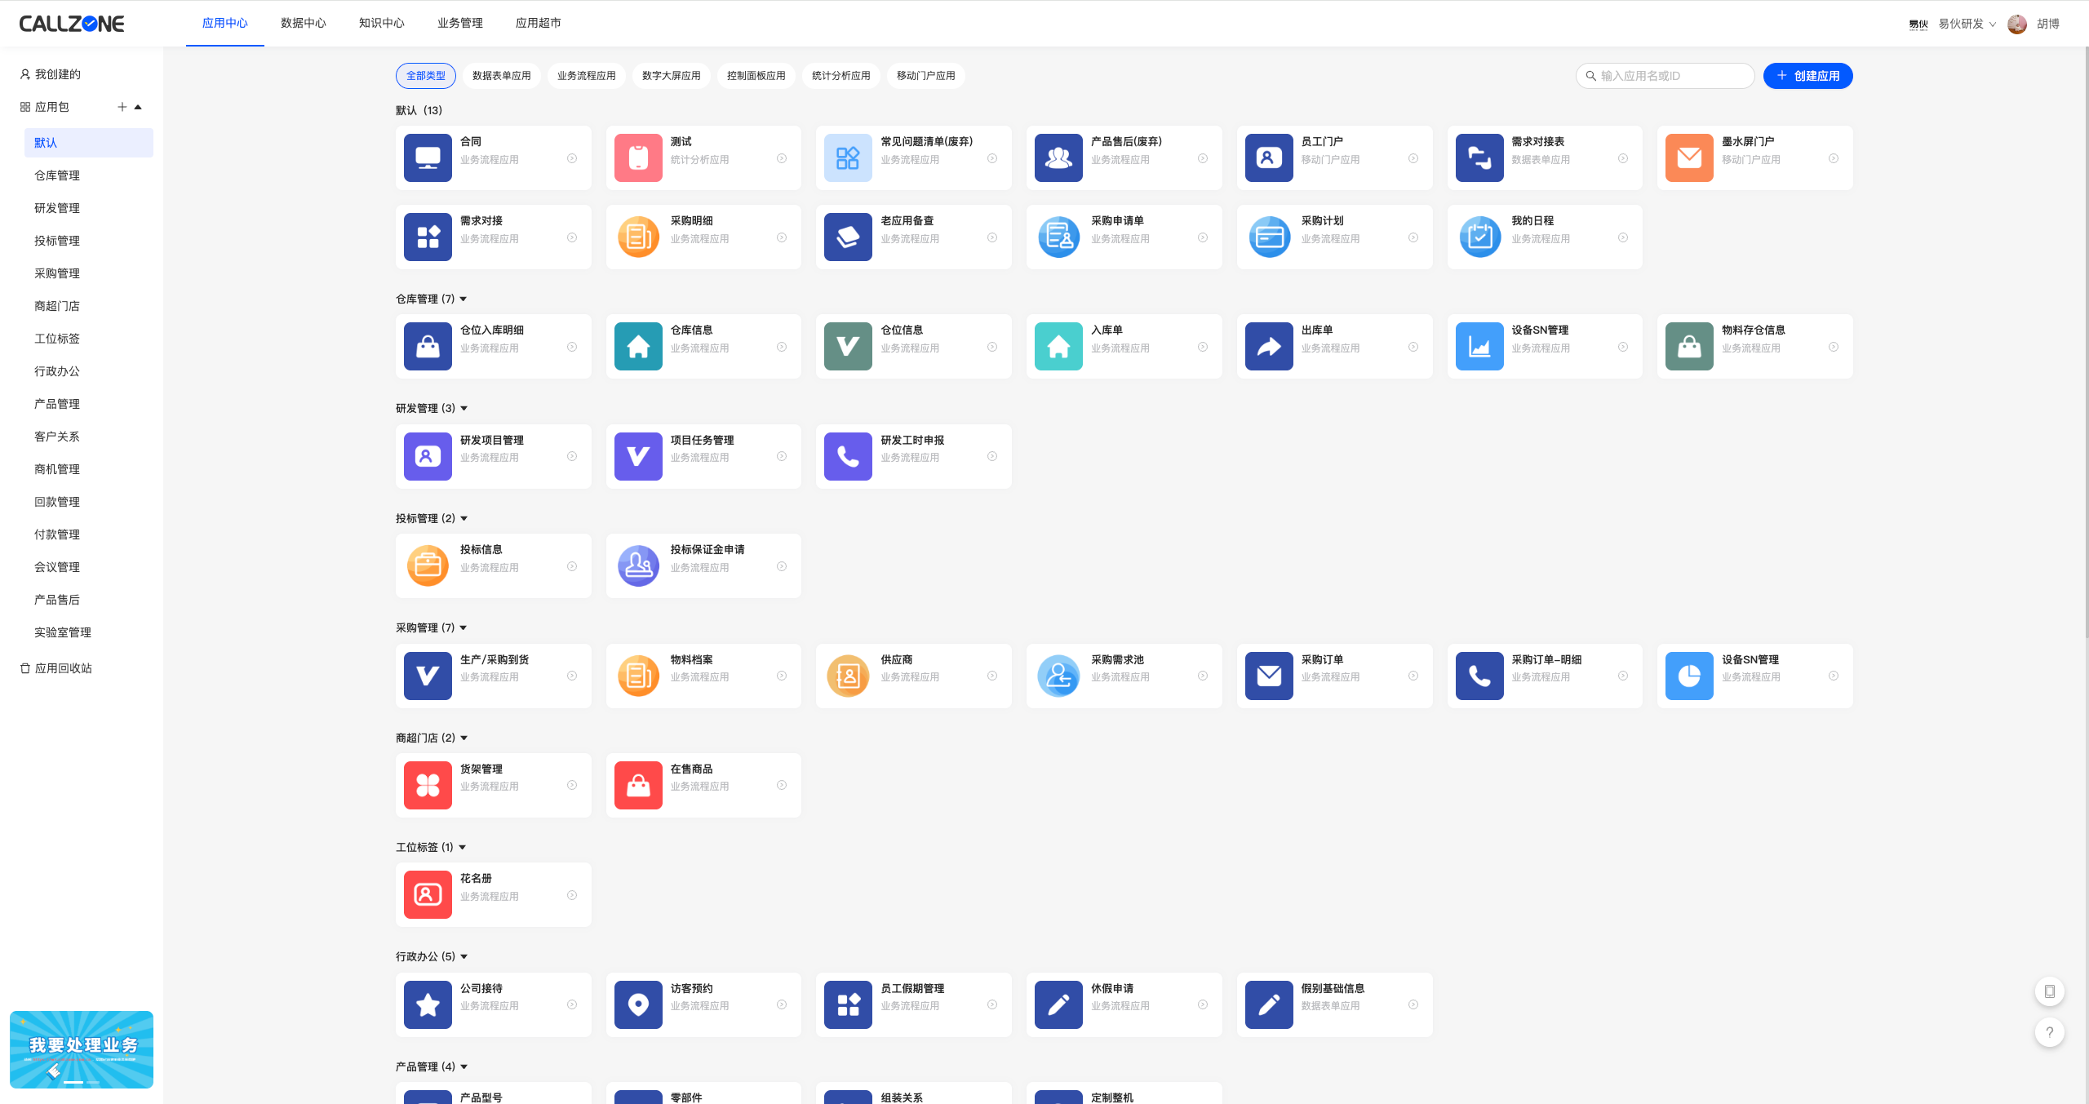This screenshot has width=2089, height=1104.
Task: Click the help question mark button
Action: 2049,1032
